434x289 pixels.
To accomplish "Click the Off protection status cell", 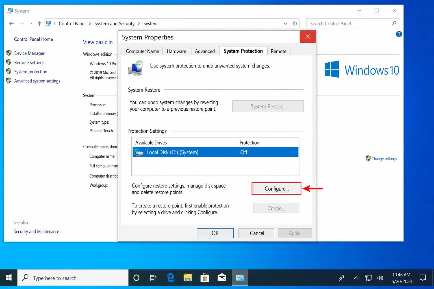I will pos(244,152).
